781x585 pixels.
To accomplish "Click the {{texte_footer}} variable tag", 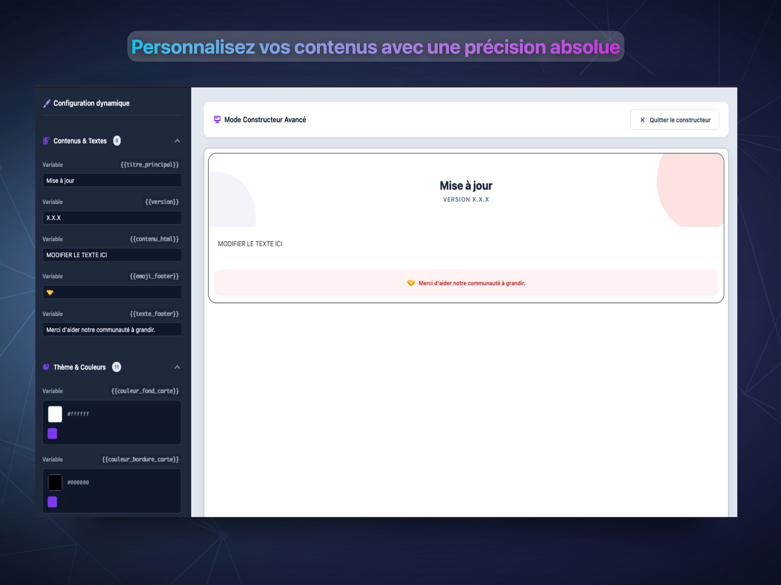I will point(154,314).
